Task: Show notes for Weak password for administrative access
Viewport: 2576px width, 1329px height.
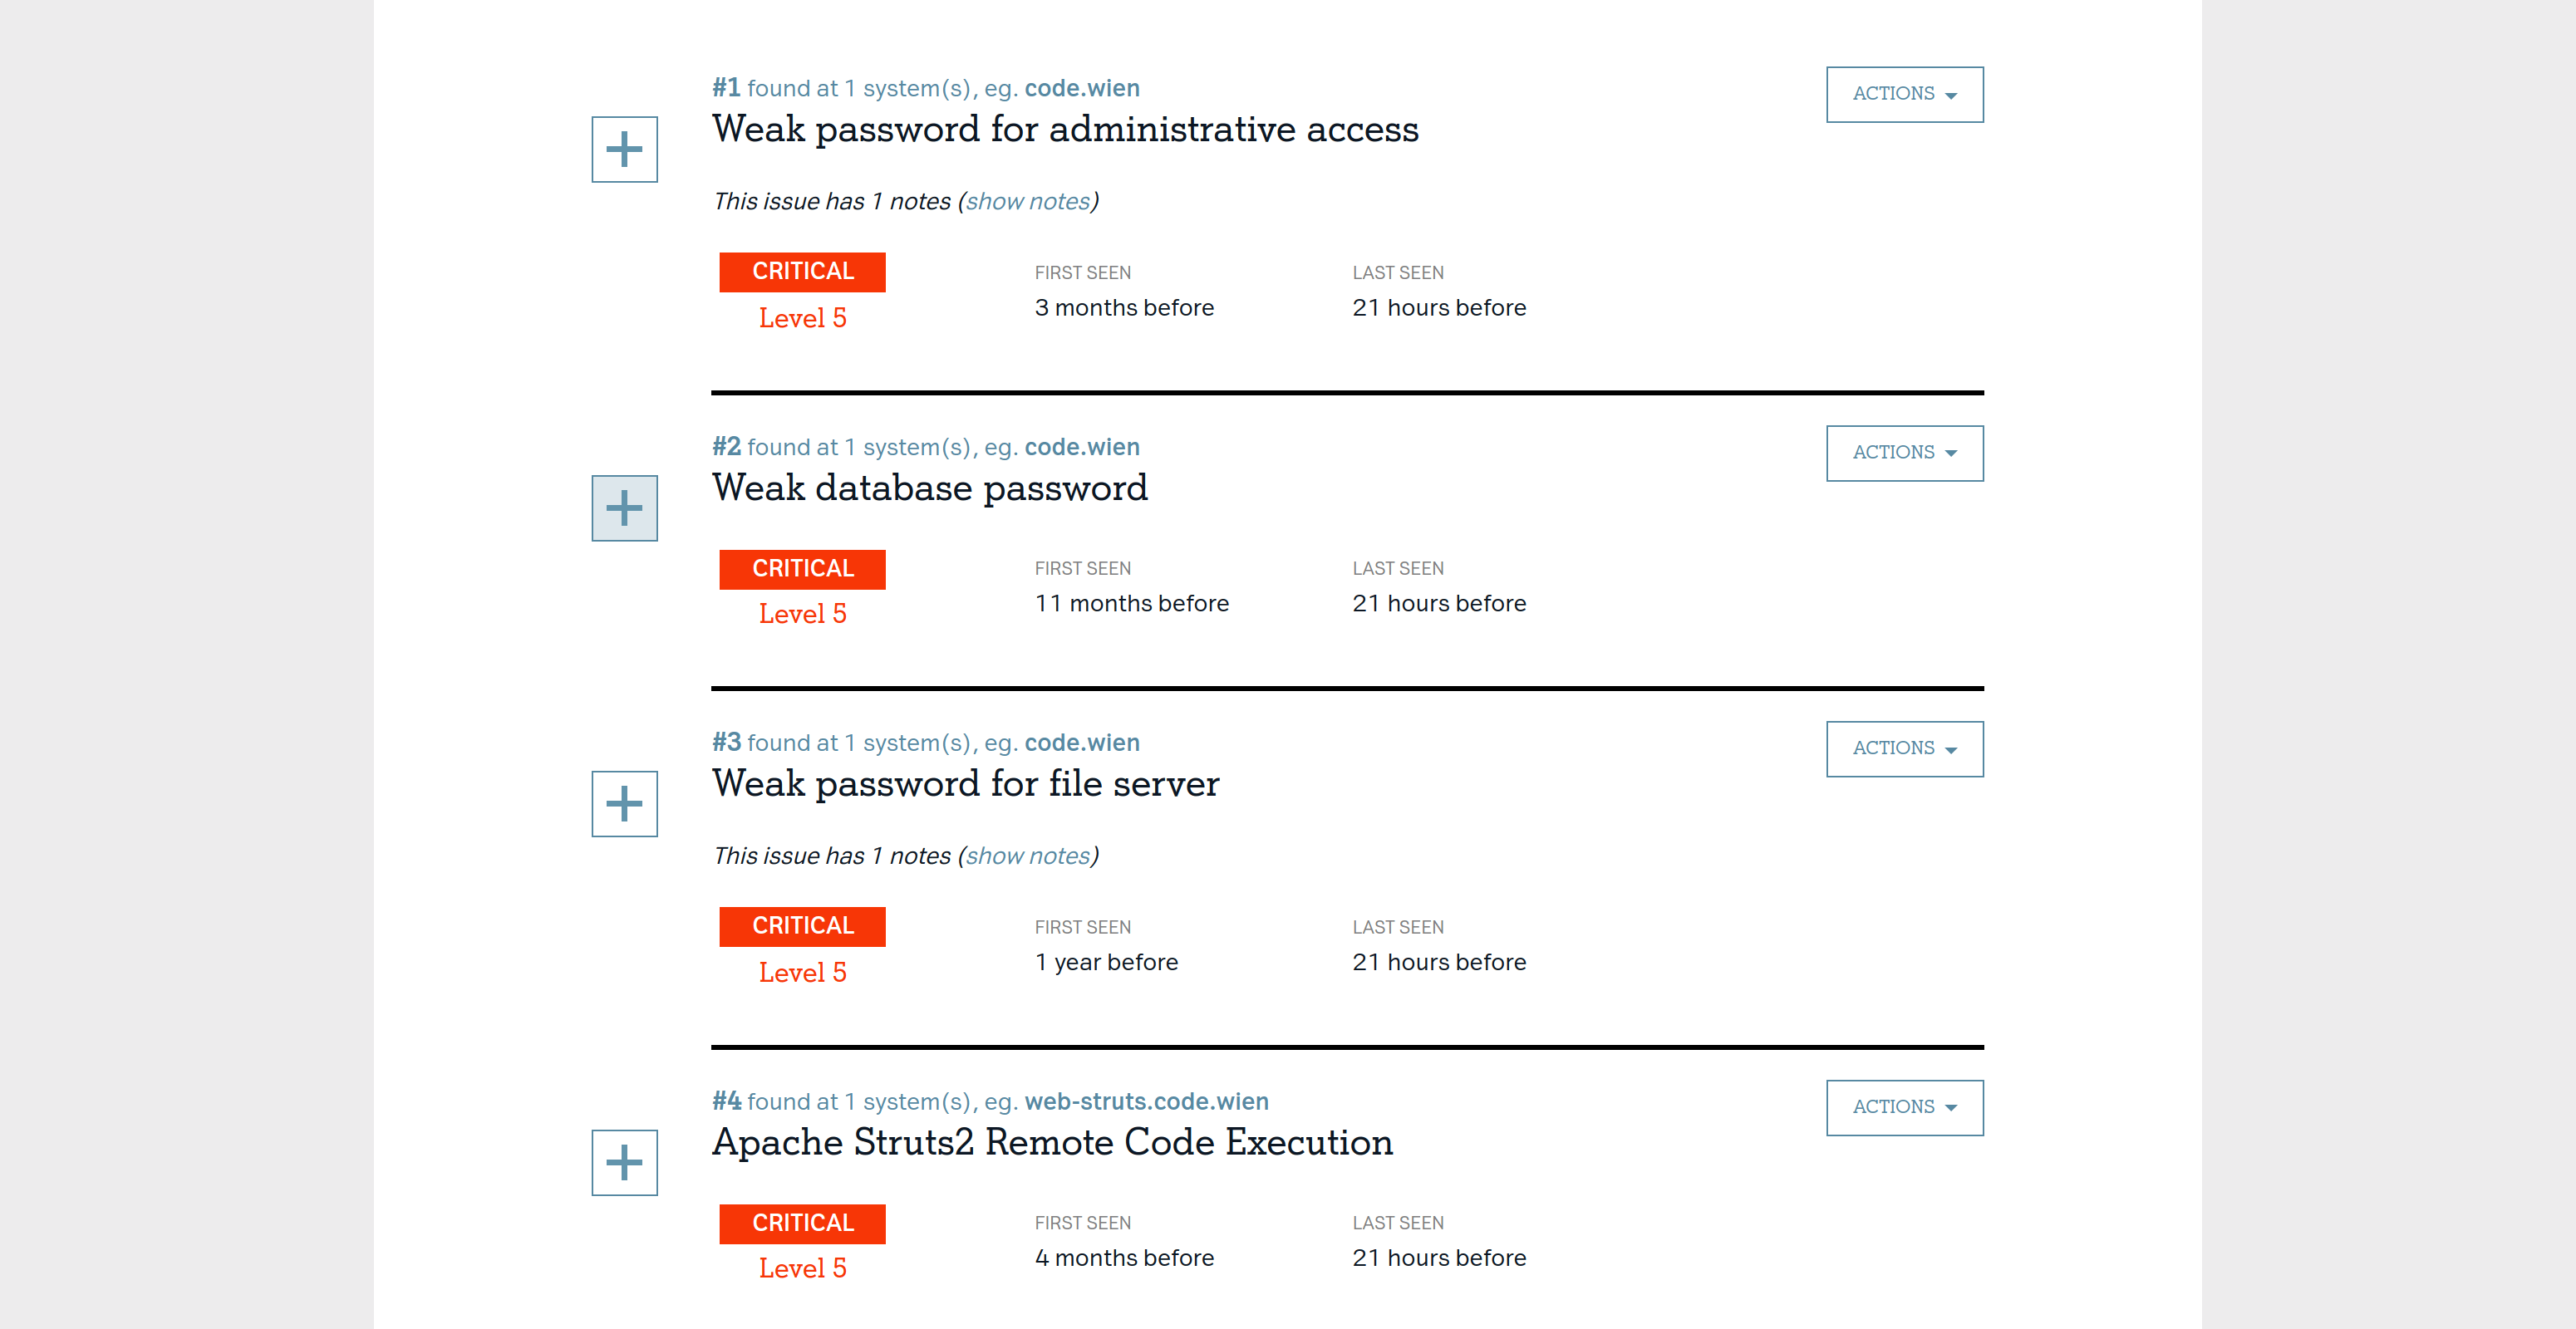Action: [1027, 202]
